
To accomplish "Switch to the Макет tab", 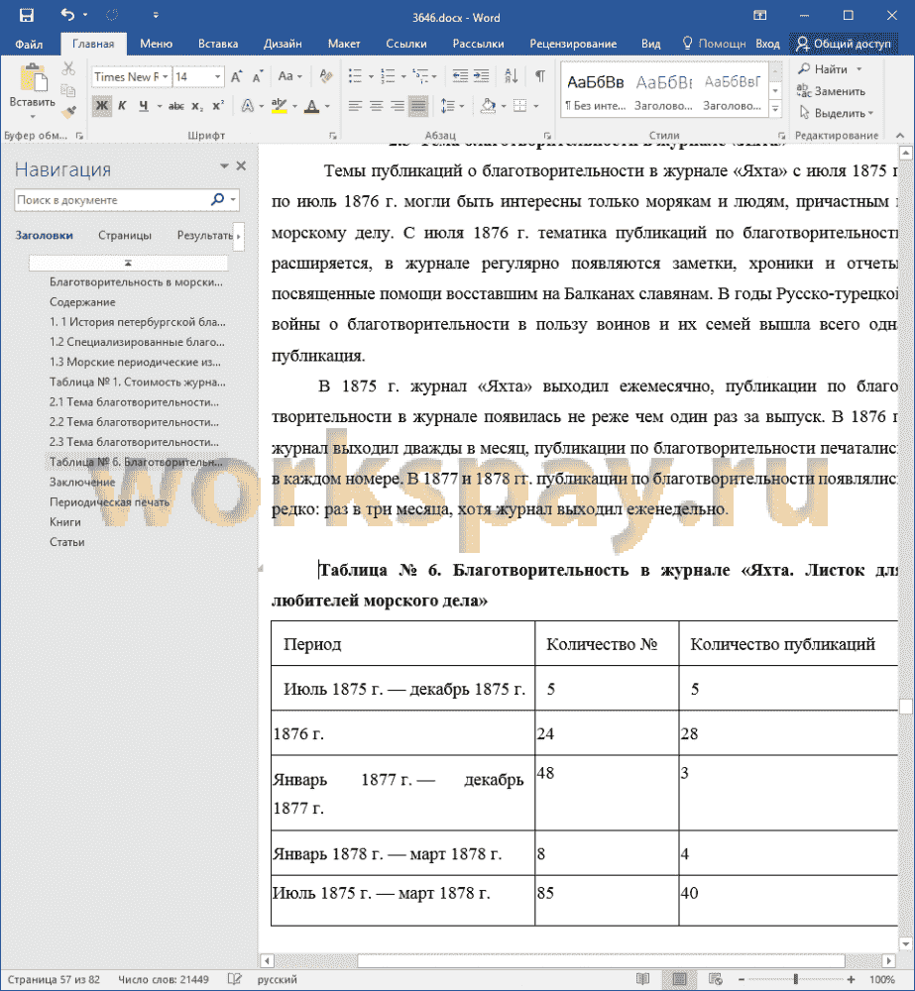I will tap(344, 44).
